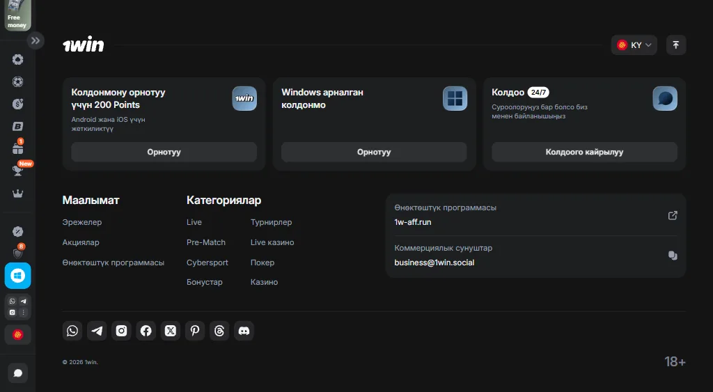Image resolution: width=713 pixels, height=392 pixels.
Task: Open the letter B icon in sidebar
Action: click(x=17, y=127)
